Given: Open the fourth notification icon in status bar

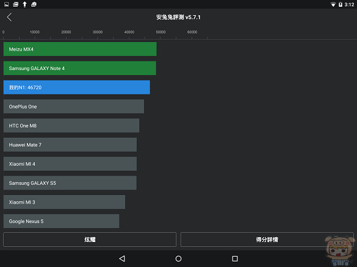Looking at the screenshot, I should [34, 4].
